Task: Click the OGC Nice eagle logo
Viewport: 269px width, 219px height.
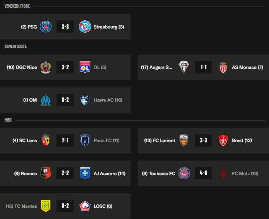Action: click(46, 67)
